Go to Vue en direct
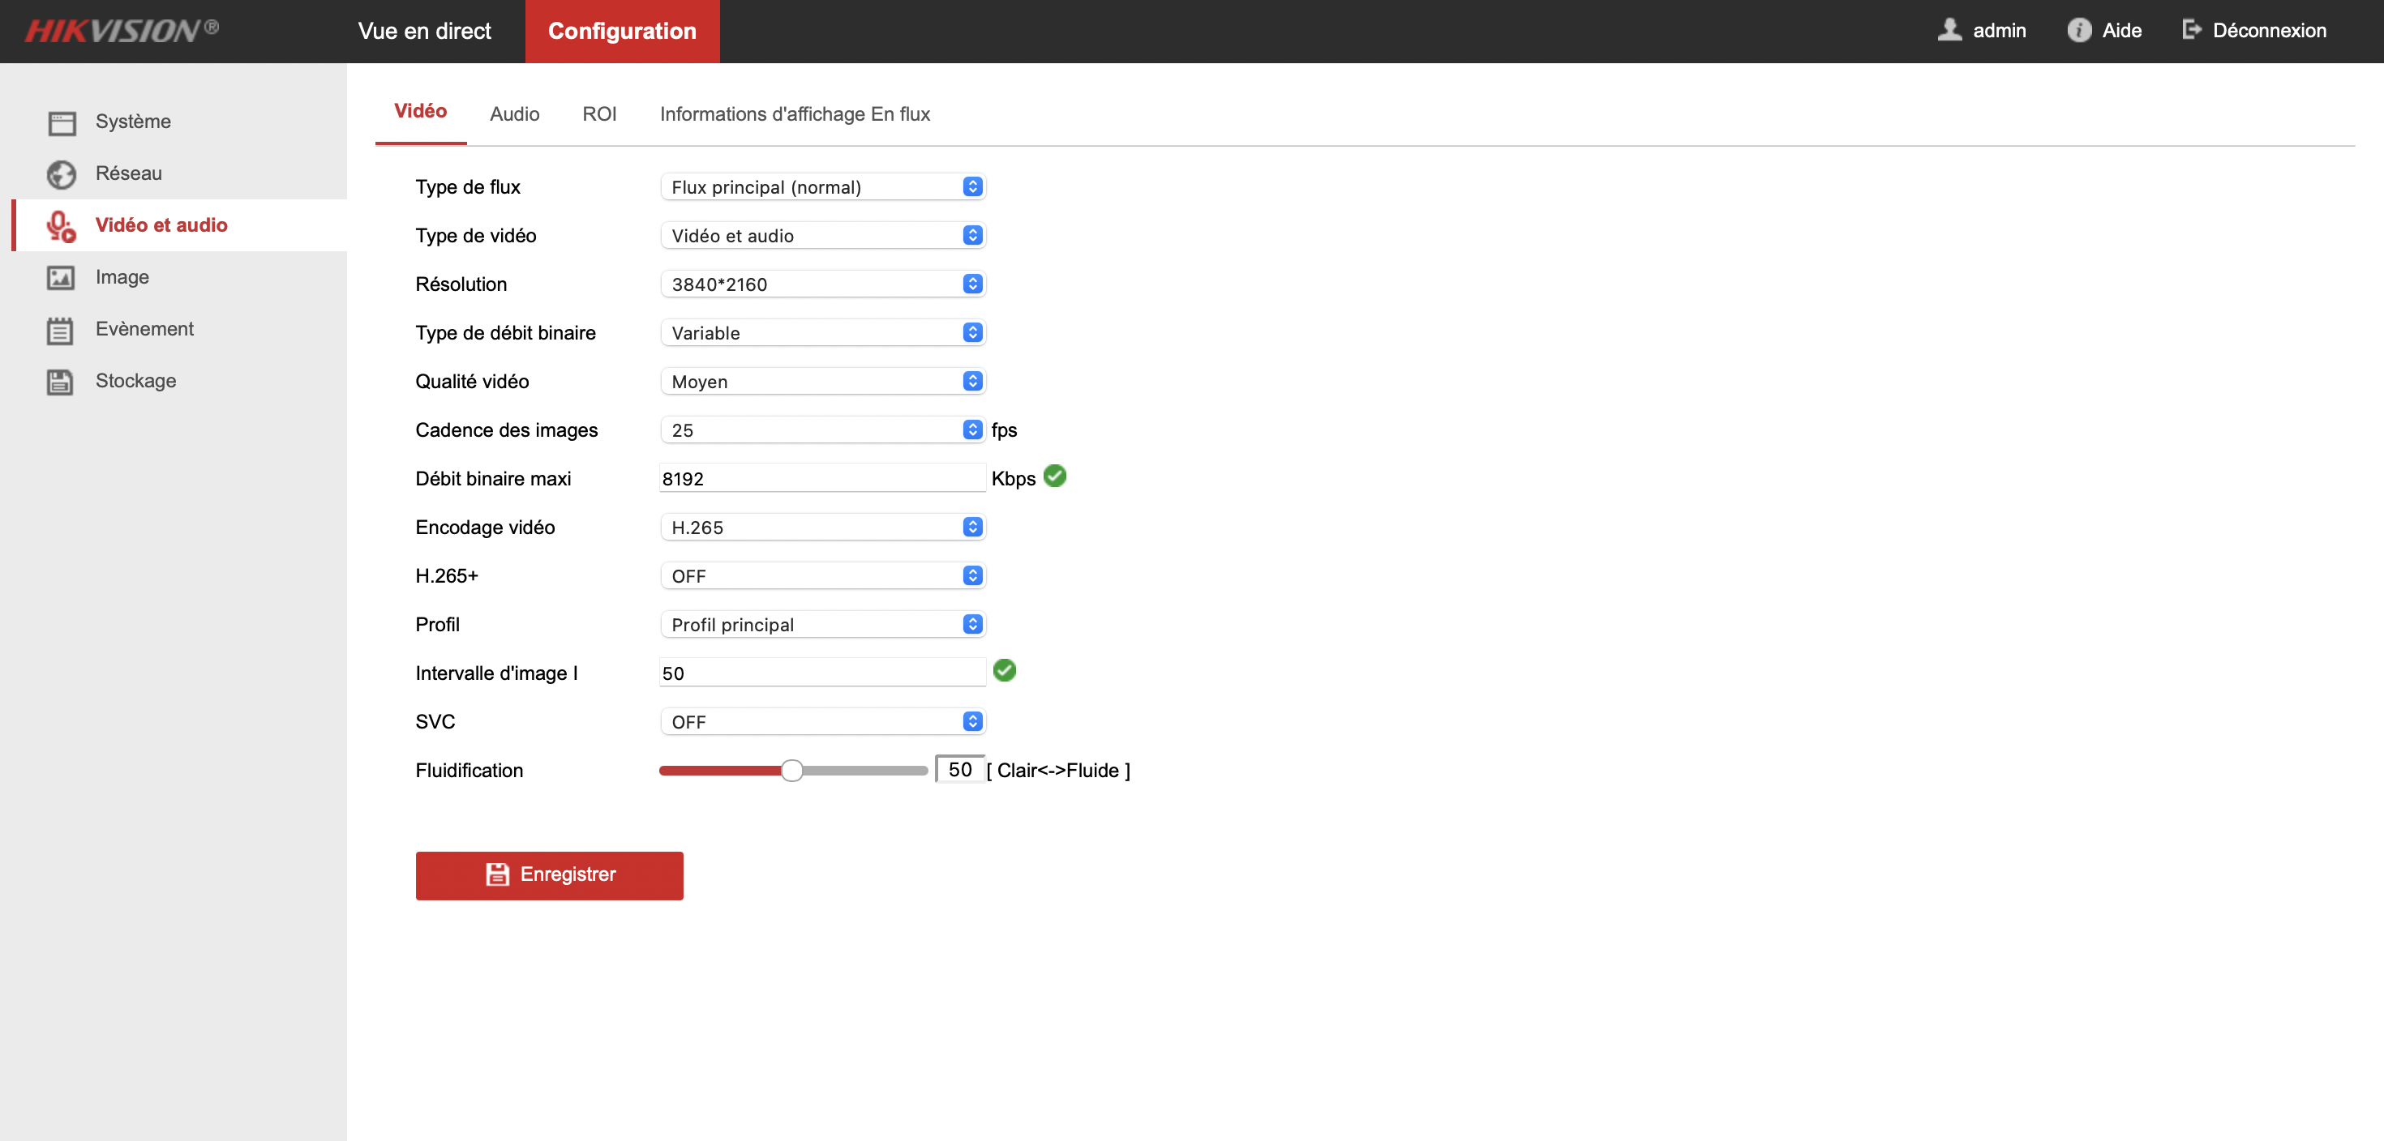 tap(424, 32)
